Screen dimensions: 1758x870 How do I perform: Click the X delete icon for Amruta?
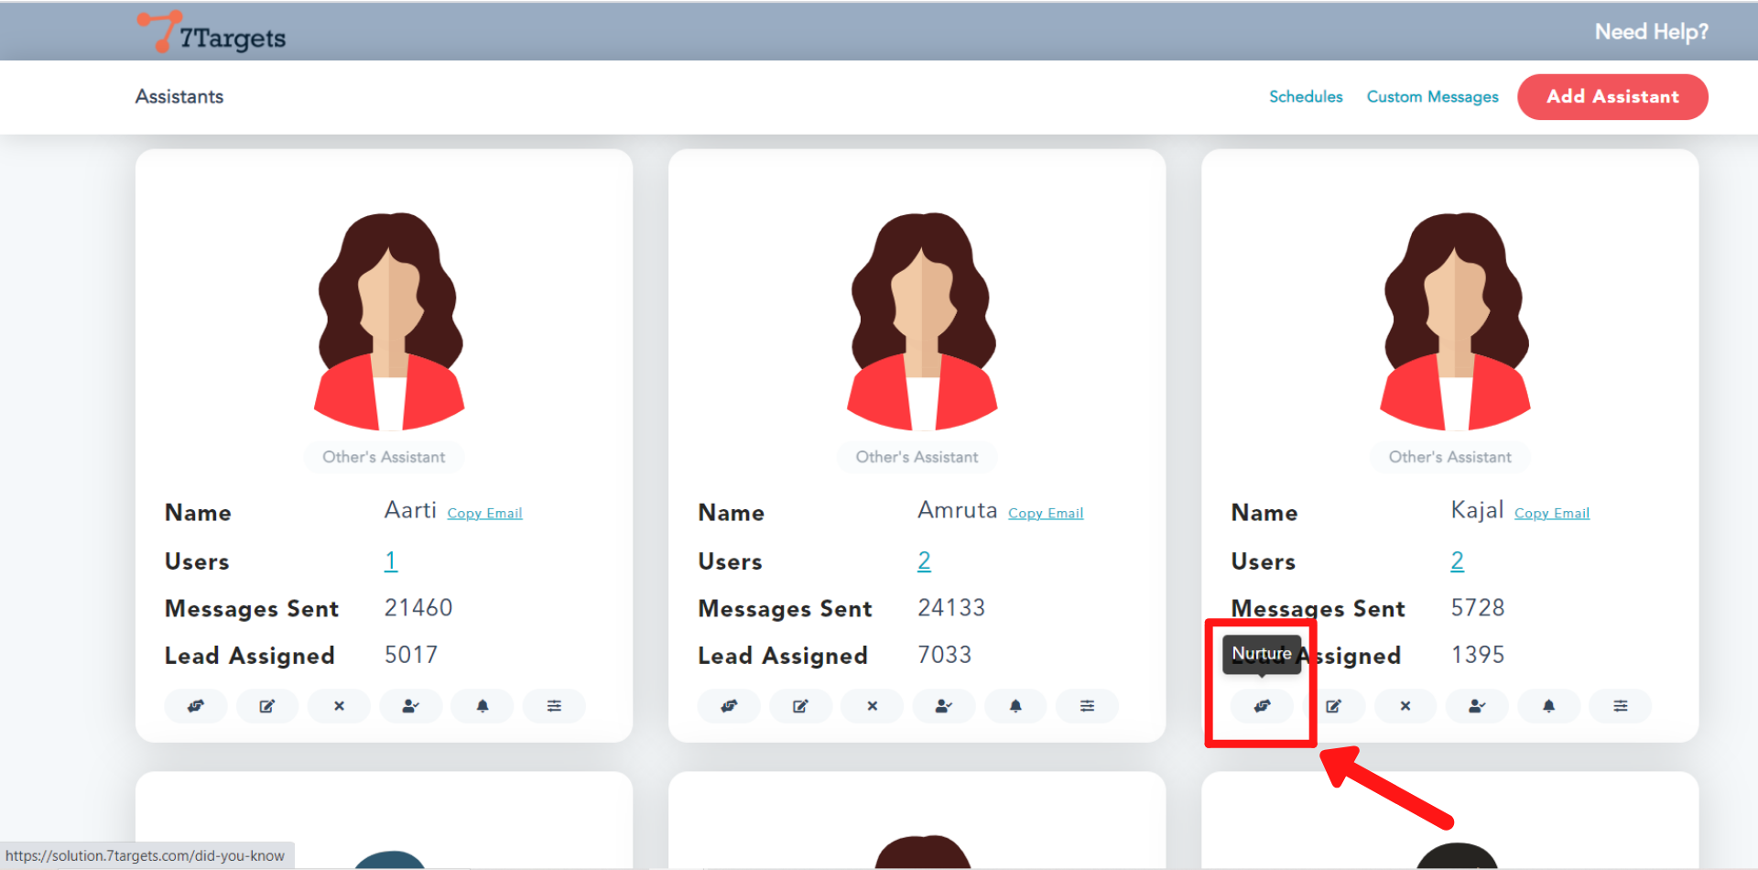pyautogui.click(x=872, y=706)
